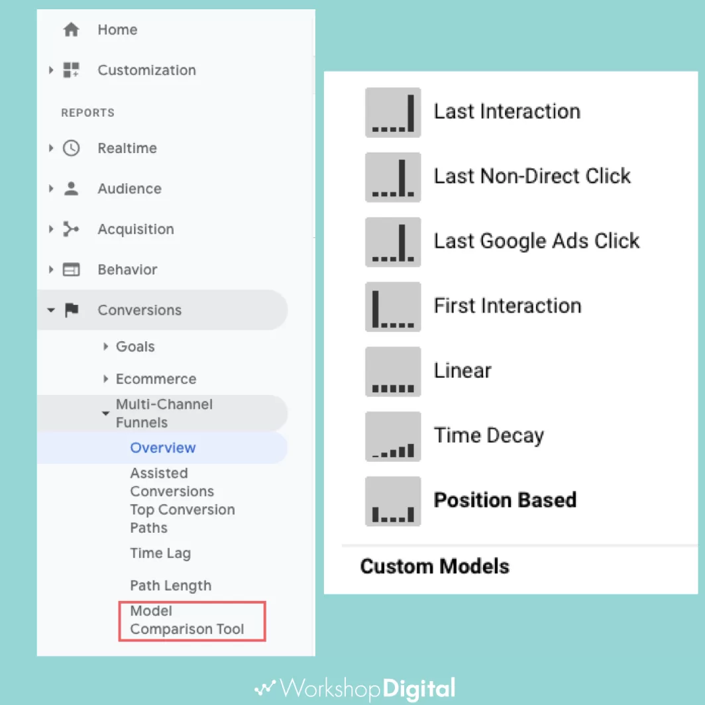This screenshot has width=705, height=705.
Task: Choose the First Interaction model text
Action: pyautogui.click(x=508, y=305)
